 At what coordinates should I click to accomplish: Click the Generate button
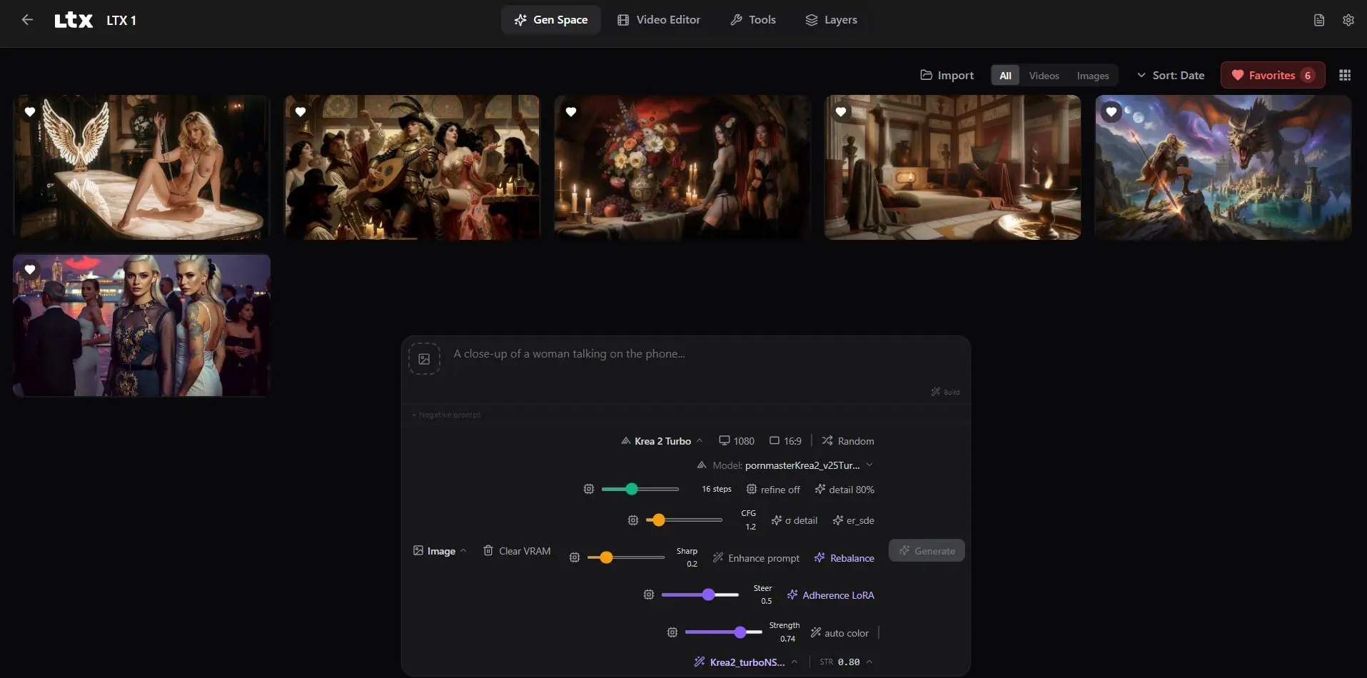pos(927,550)
